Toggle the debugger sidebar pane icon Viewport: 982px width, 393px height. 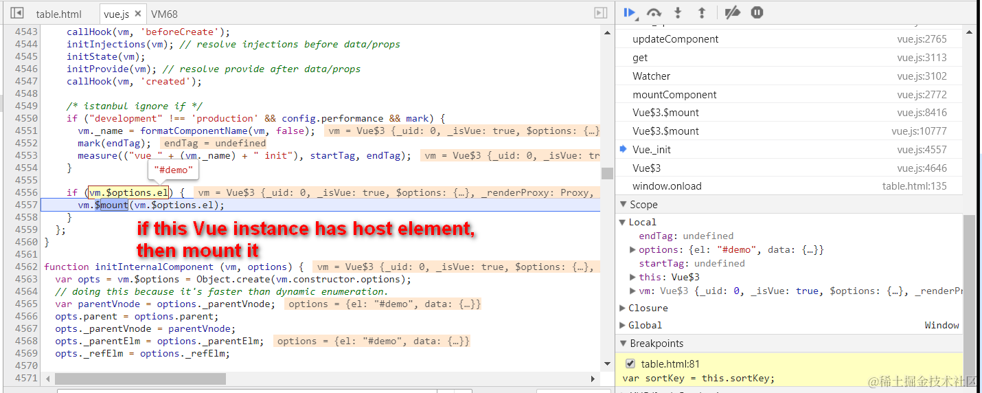pyautogui.click(x=600, y=13)
